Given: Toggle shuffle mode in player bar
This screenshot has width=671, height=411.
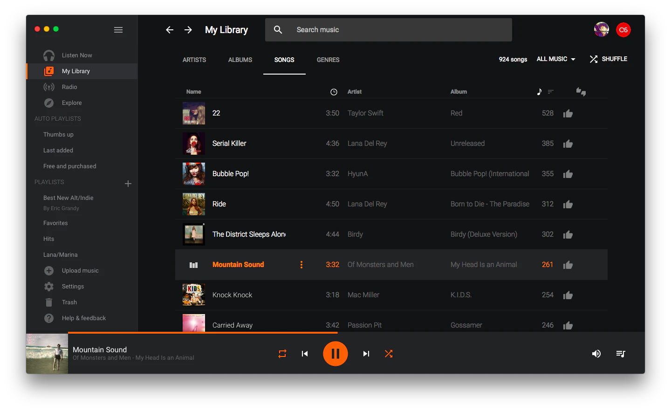Looking at the screenshot, I should click(389, 354).
